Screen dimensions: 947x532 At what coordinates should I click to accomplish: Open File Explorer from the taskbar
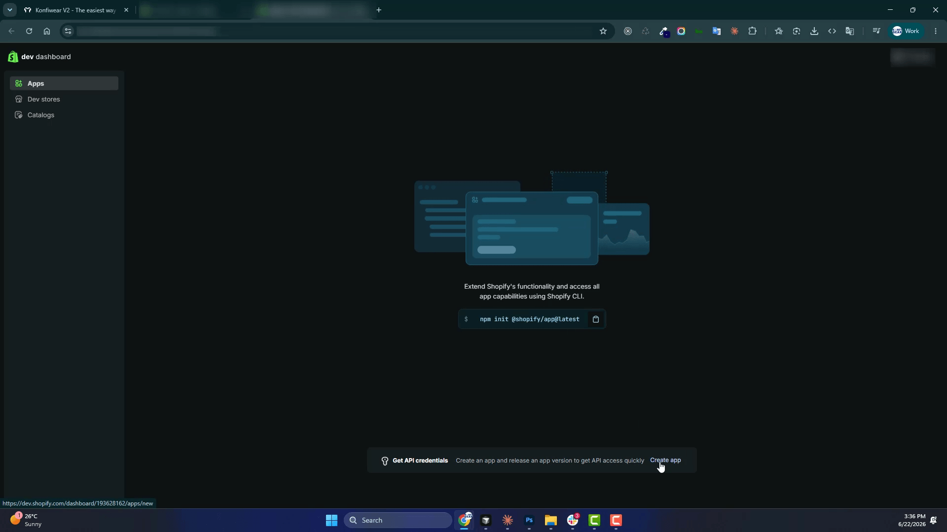[x=551, y=520]
